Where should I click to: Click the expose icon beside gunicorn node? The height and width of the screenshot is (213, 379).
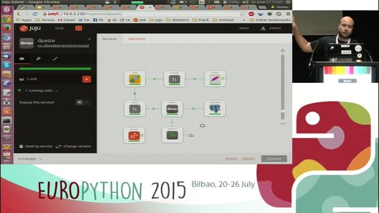(x=191, y=135)
